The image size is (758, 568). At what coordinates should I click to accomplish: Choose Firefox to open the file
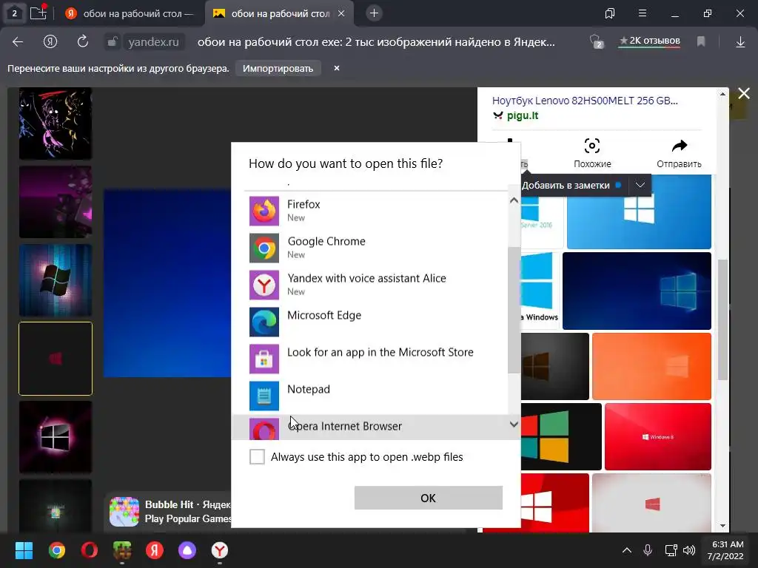pos(376,211)
